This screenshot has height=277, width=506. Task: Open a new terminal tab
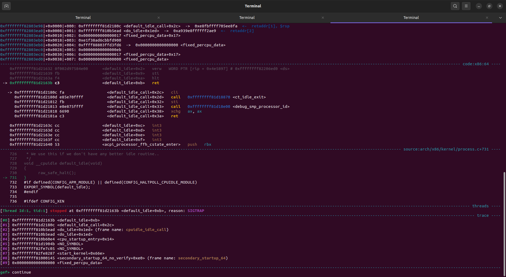[x=6, y=6]
